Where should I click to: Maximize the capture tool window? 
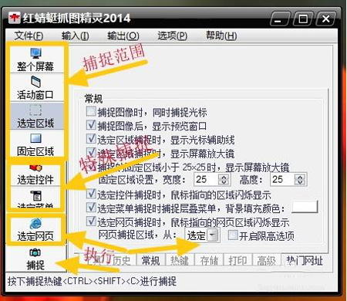point(303,19)
